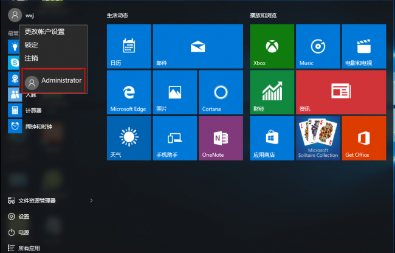Screen dimensions: 395x253
Task: Open the Get Office tile
Action: coord(364,138)
